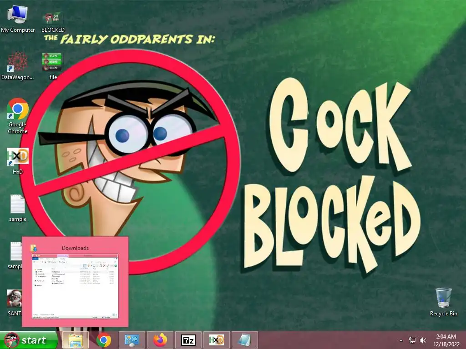Open 7-Zip from the taskbar
This screenshot has height=349, width=466.
[x=188, y=340]
